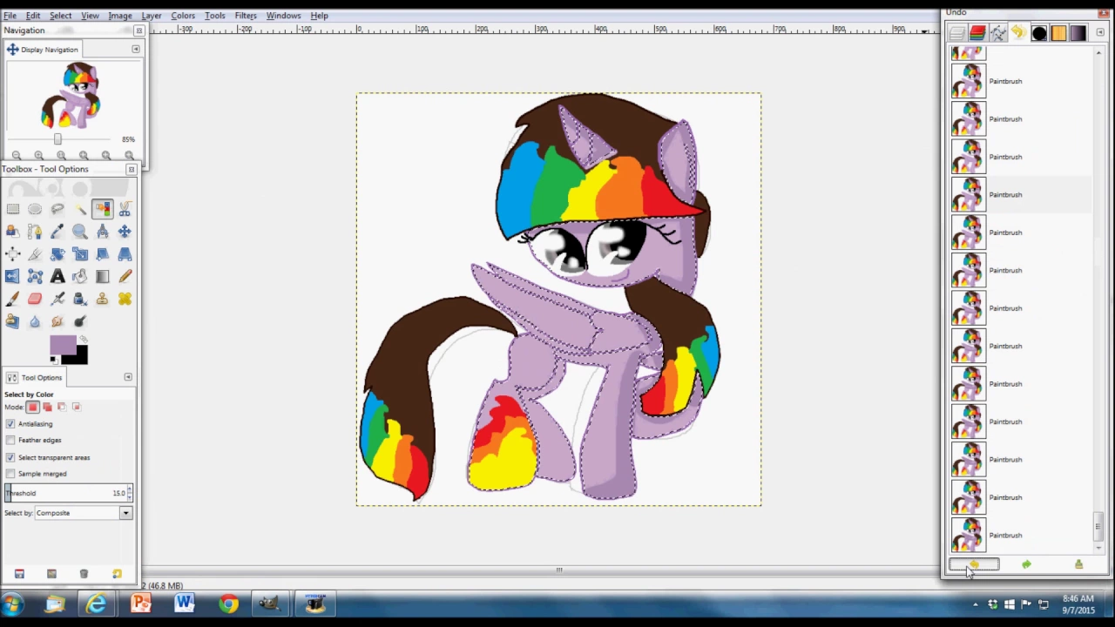
Task: Select the Crop tool
Action: click(x=35, y=254)
